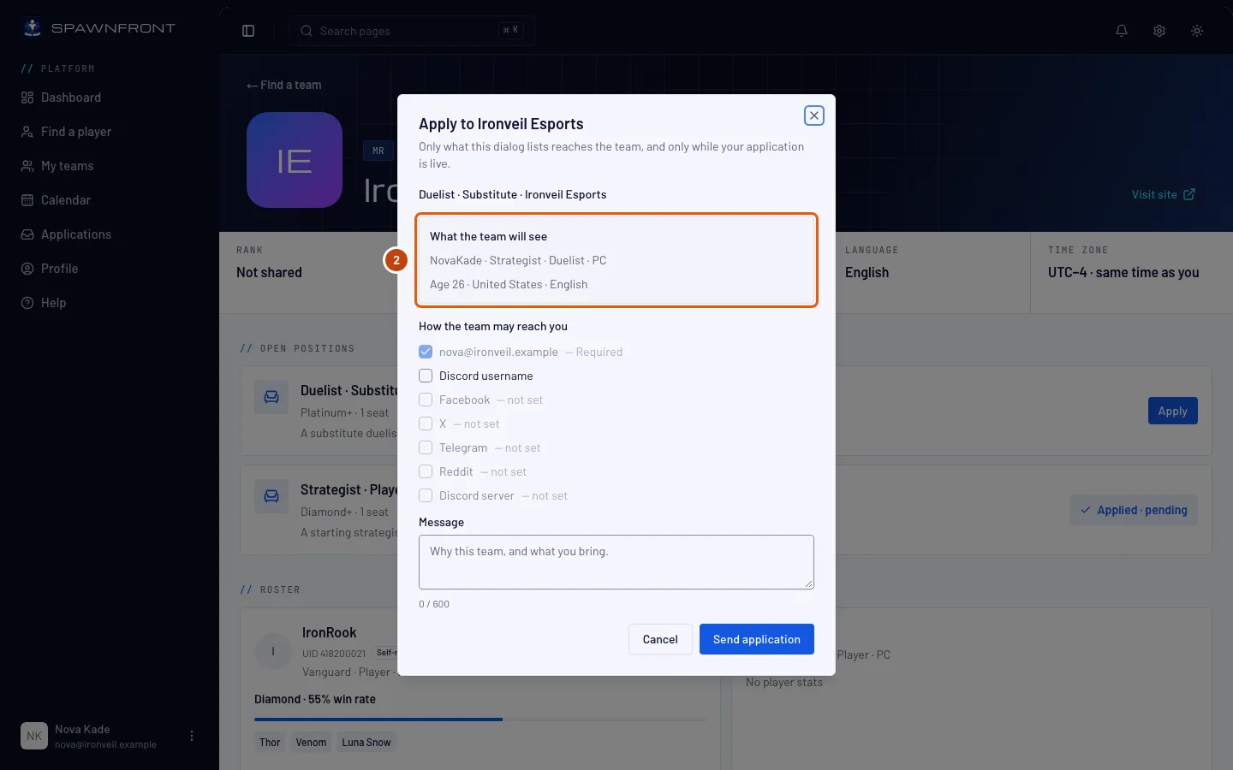This screenshot has width=1233, height=770.
Task: Open the settings gear icon
Action: click(x=1159, y=31)
